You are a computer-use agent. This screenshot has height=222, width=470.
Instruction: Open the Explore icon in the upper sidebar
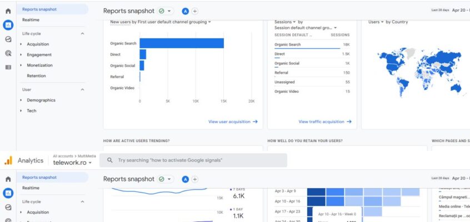click(8, 39)
